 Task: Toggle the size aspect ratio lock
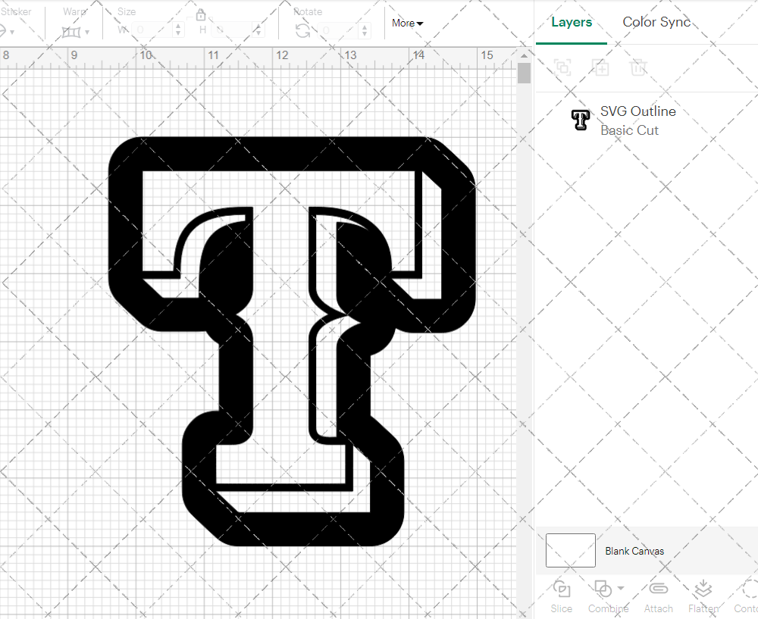(x=201, y=15)
